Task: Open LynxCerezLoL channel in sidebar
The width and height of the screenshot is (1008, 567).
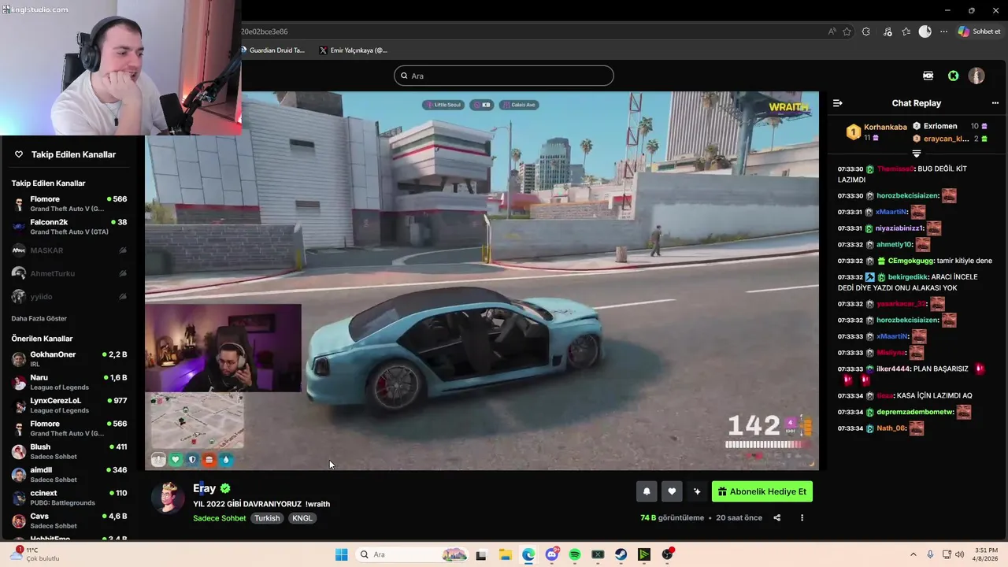Action: [x=69, y=406]
